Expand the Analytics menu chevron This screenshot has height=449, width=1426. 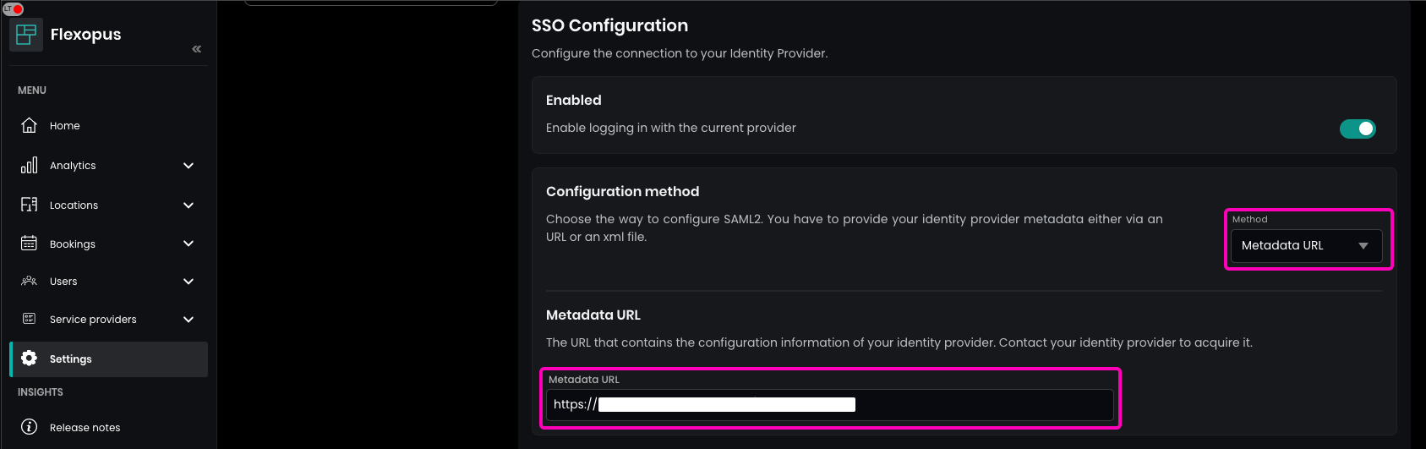188,166
